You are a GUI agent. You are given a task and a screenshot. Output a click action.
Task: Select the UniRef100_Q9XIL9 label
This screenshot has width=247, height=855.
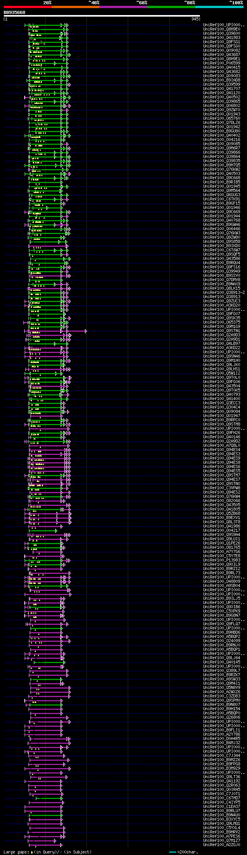point(222,564)
